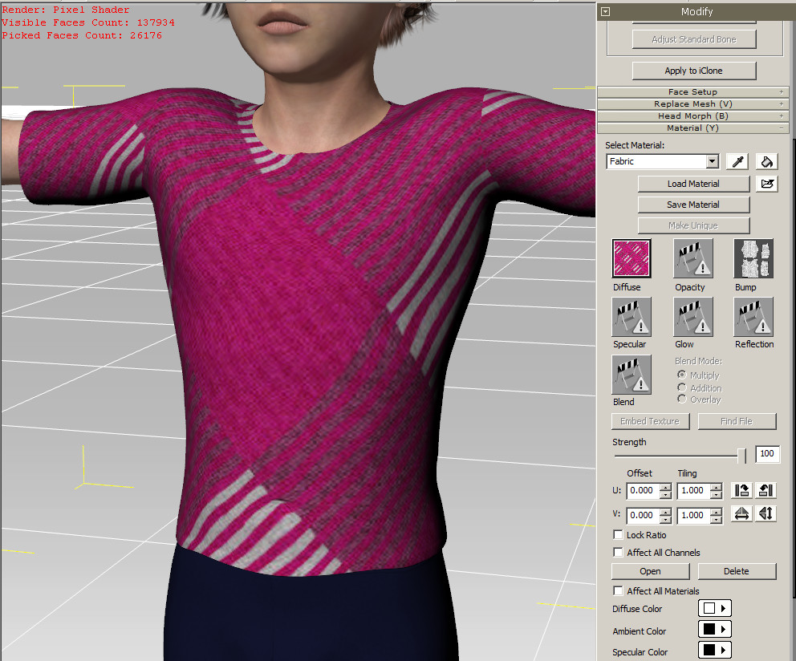Open the Specular Color picker arrow
796x661 pixels.
point(724,651)
